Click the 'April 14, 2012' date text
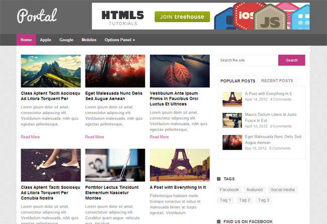This screenshot has width=327, height=224. [x=256, y=99]
